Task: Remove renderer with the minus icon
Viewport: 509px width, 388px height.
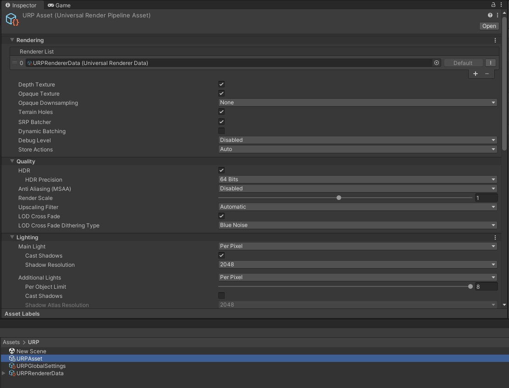Action: point(487,74)
